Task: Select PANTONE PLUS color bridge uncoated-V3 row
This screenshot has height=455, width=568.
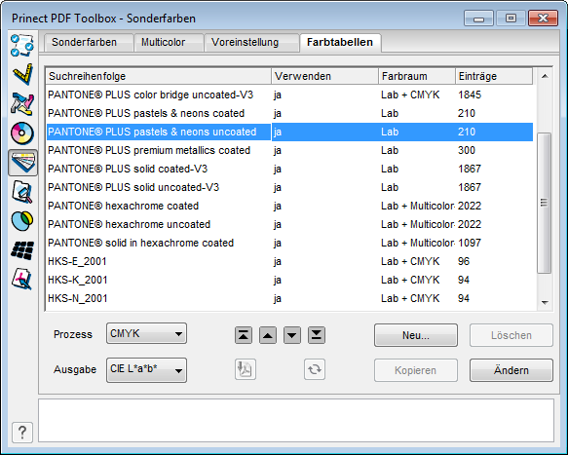Action: (289, 95)
